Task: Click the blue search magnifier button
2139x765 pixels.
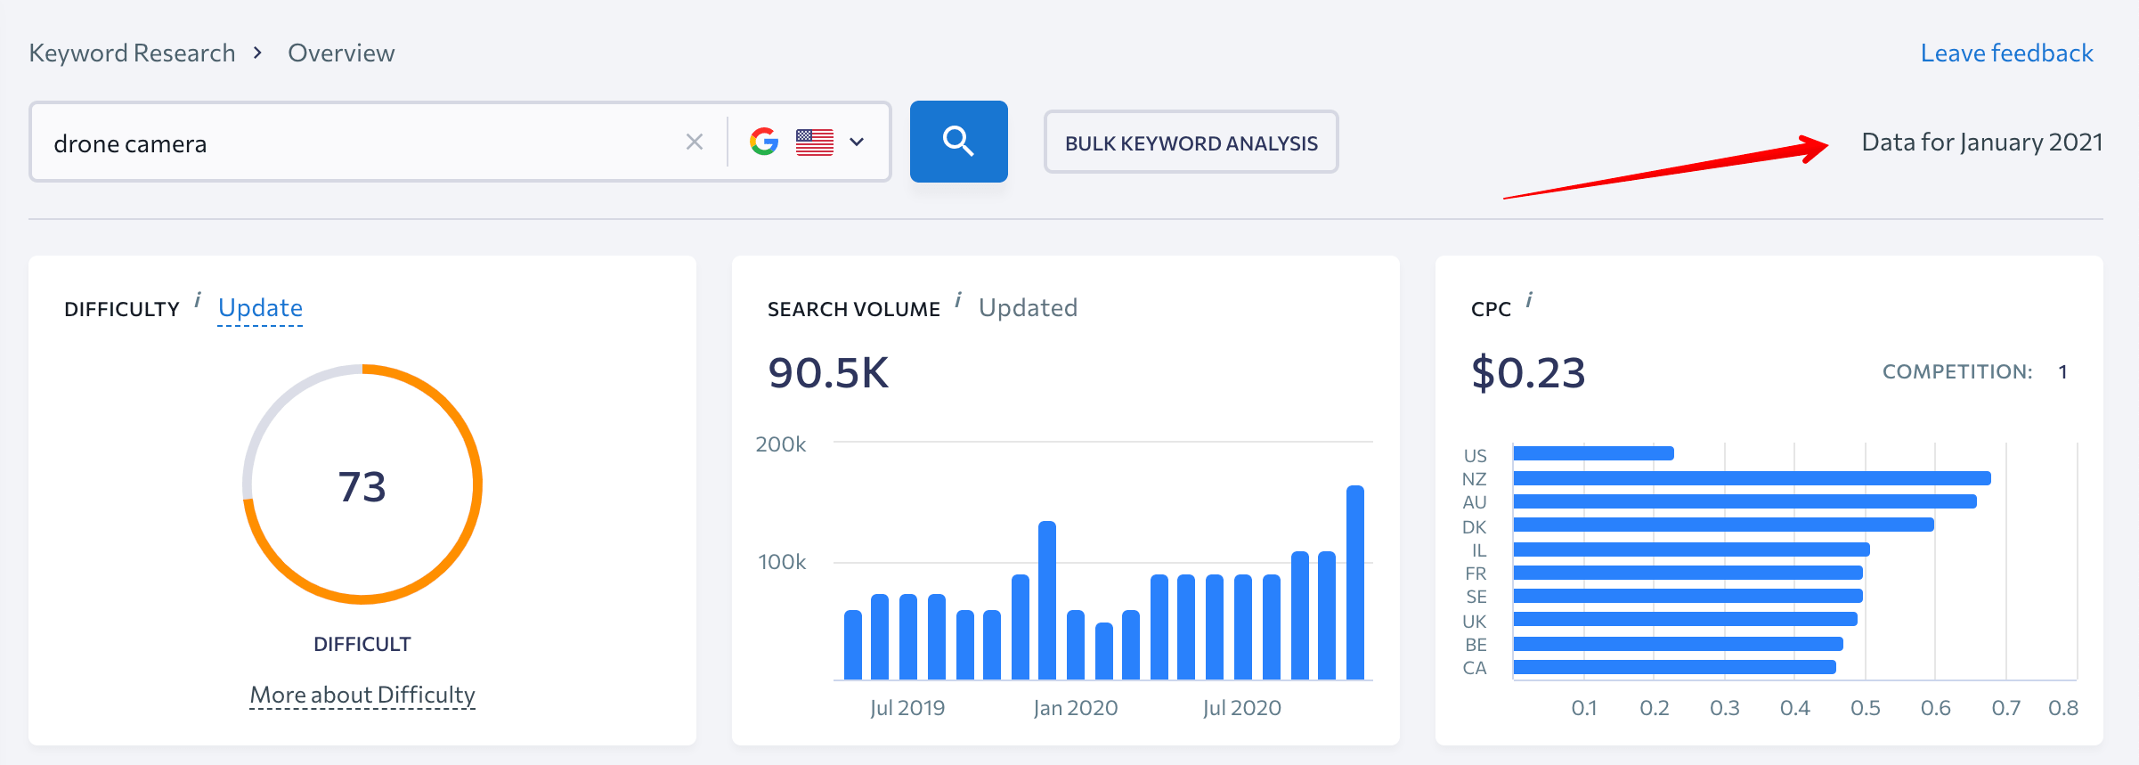Action: (958, 142)
